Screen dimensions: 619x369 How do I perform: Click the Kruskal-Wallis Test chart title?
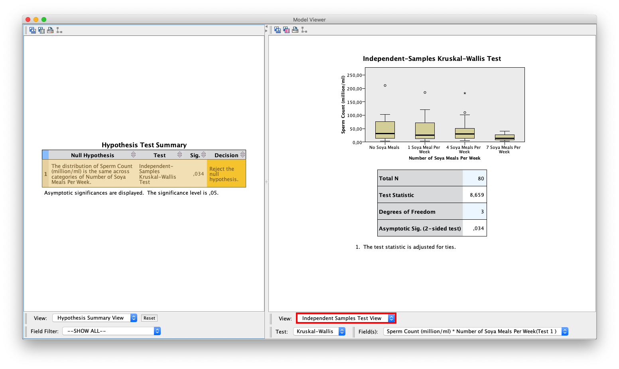432,59
